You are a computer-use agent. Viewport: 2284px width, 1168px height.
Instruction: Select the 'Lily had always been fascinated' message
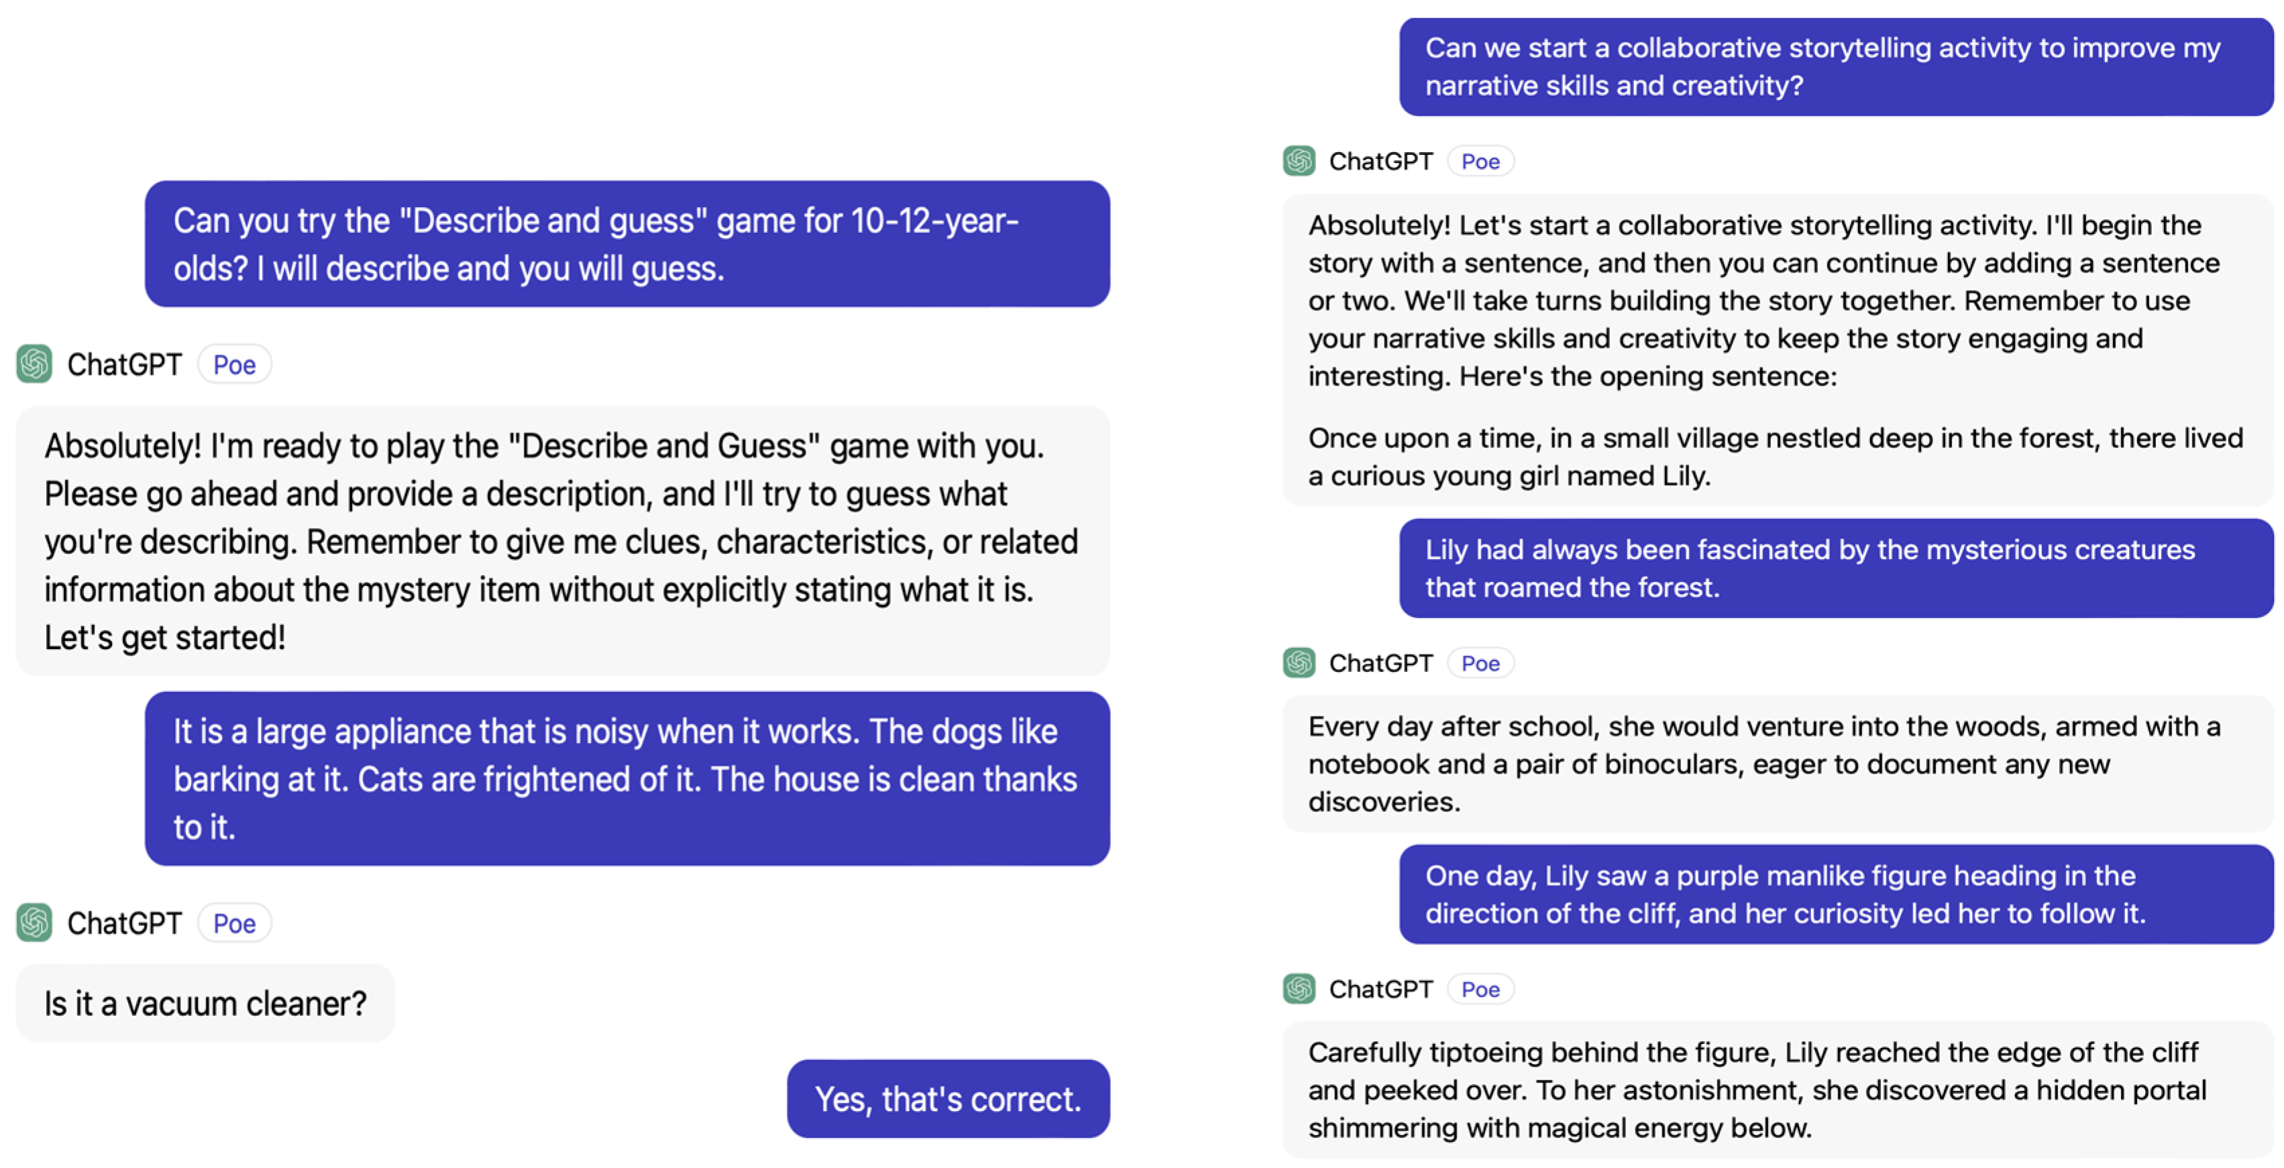1836,568
